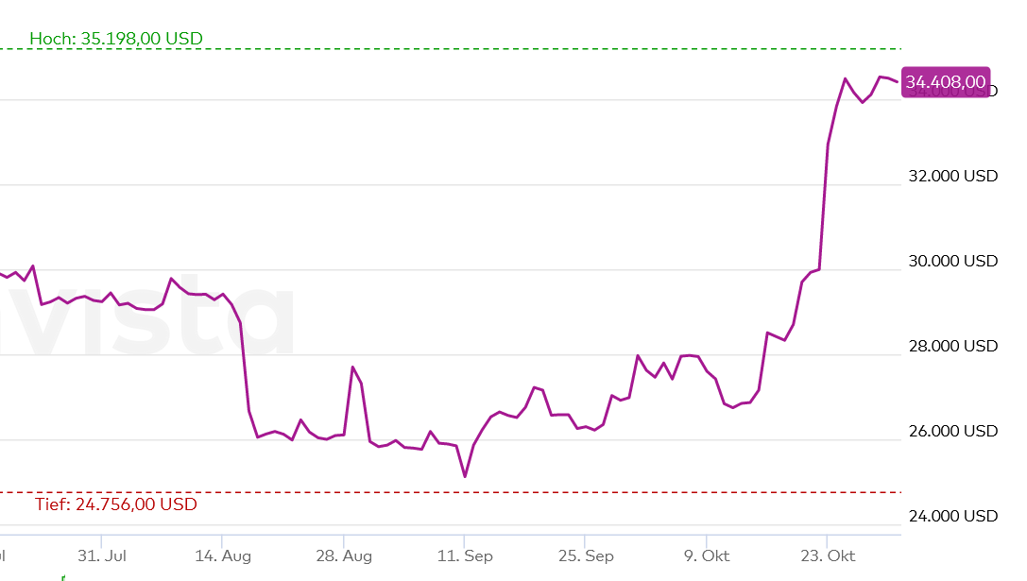The height and width of the screenshot is (581, 1027).
Task: Select the 25. Sep date marker
Action: [586, 555]
